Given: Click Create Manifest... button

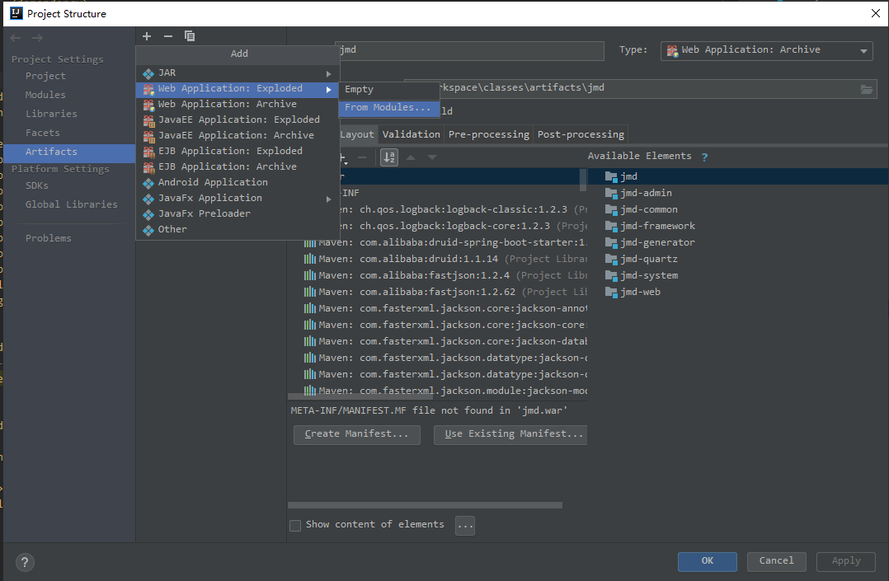Looking at the screenshot, I should click(356, 435).
